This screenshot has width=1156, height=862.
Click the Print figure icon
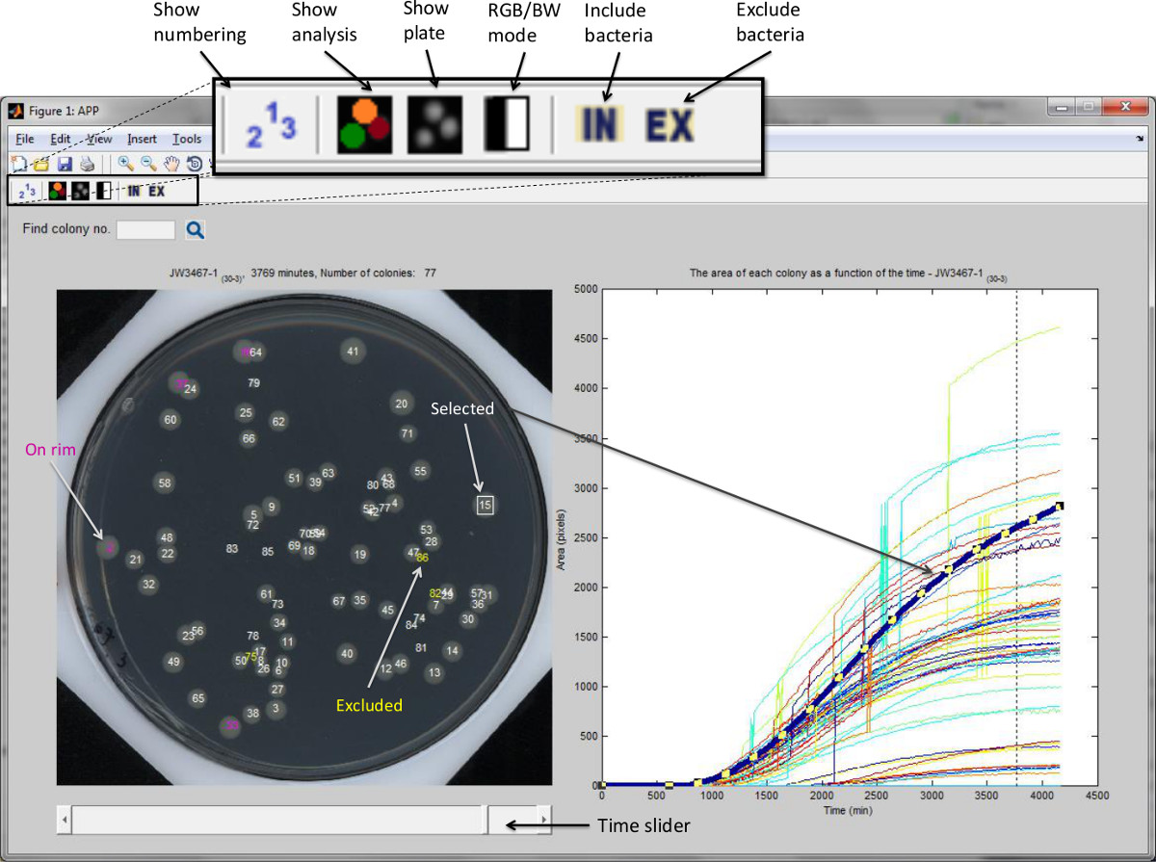pos(87,164)
